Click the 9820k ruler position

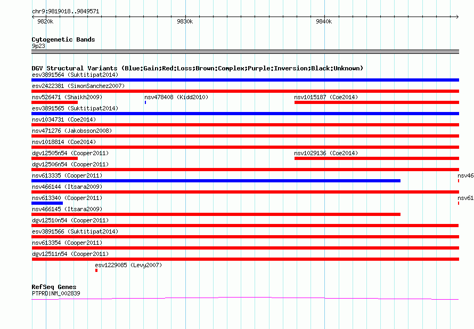coord(45,21)
